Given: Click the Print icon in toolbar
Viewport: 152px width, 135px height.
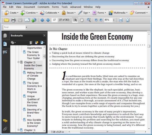Looking at the screenshot, I should (13, 20).
